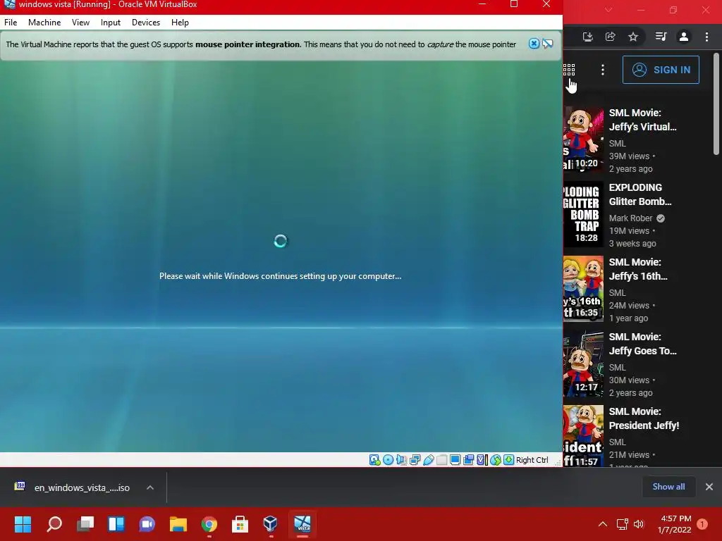Image resolution: width=722 pixels, height=541 pixels.
Task: Open the Devices menu
Action: tap(146, 23)
